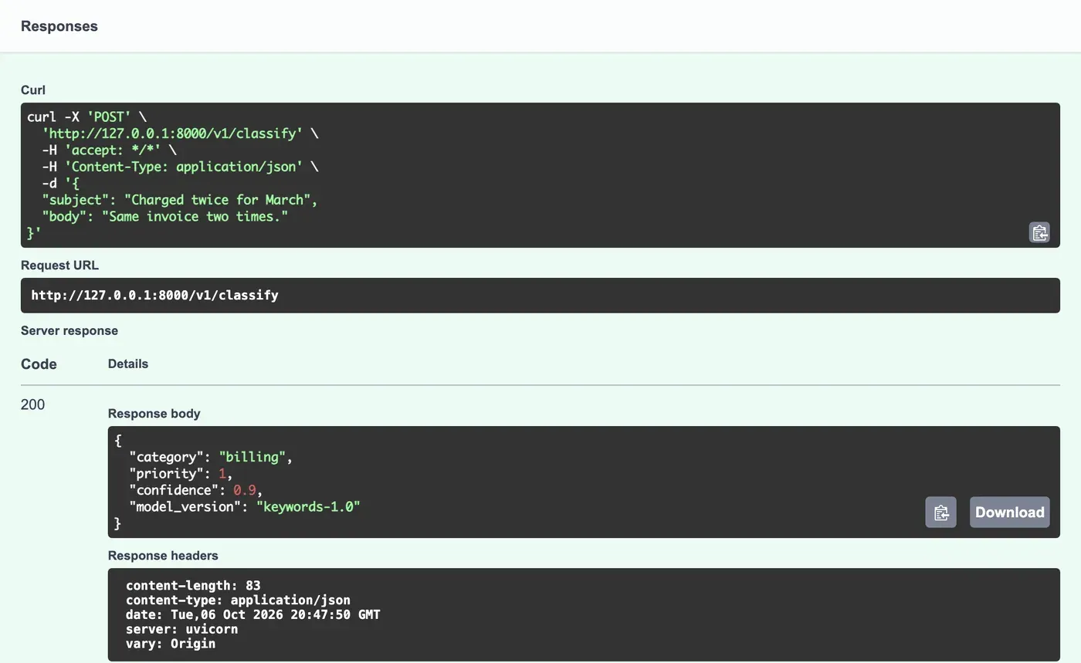The width and height of the screenshot is (1081, 663).
Task: Download the response body
Action: pos(1009,512)
